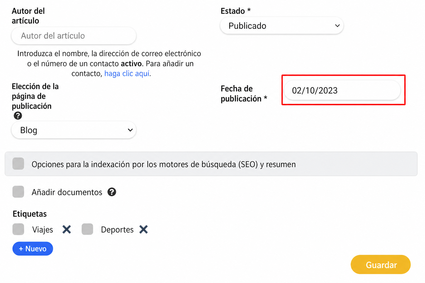Follow the 'haga clic aquí' link
The image size is (425, 283).
127,74
